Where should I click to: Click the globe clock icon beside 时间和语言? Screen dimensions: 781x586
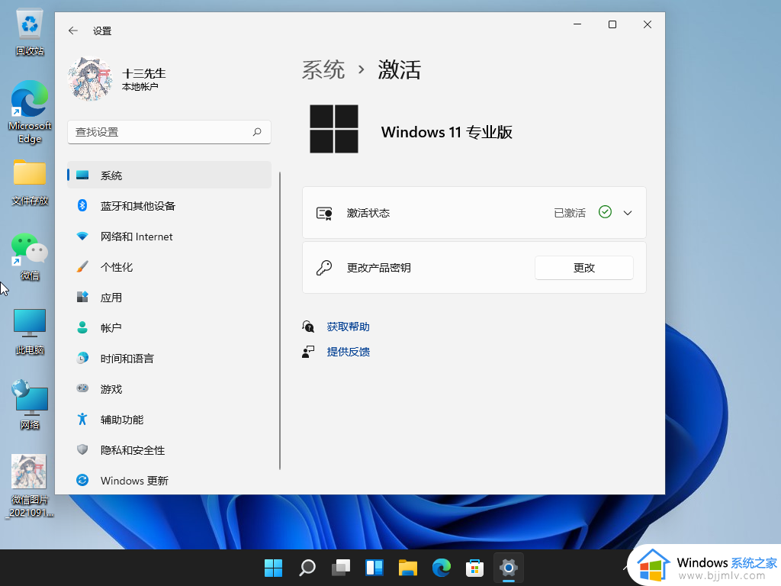[82, 358]
